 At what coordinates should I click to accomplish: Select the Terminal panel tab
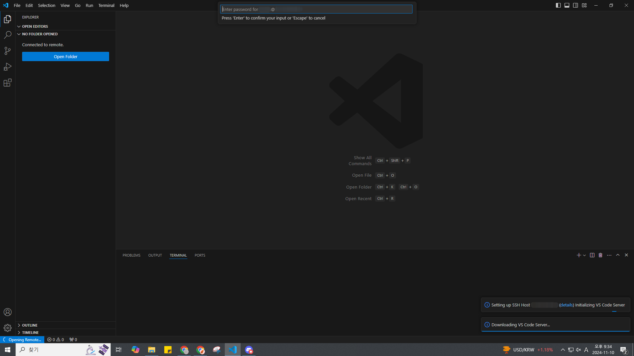point(178,255)
